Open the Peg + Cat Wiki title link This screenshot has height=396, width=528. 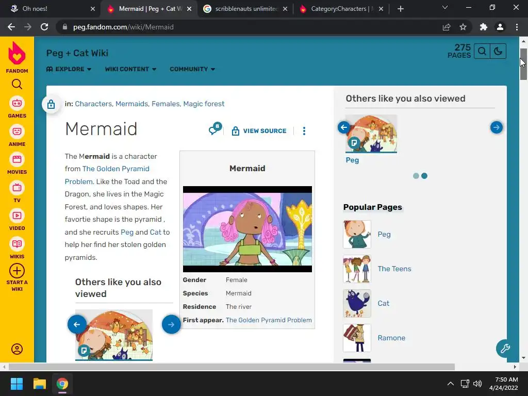(77, 53)
